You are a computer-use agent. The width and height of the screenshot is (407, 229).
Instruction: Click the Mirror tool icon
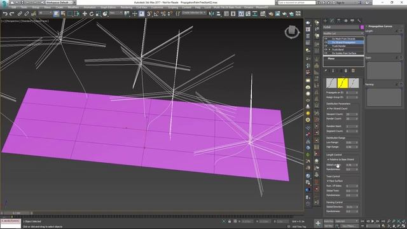[x=212, y=14]
